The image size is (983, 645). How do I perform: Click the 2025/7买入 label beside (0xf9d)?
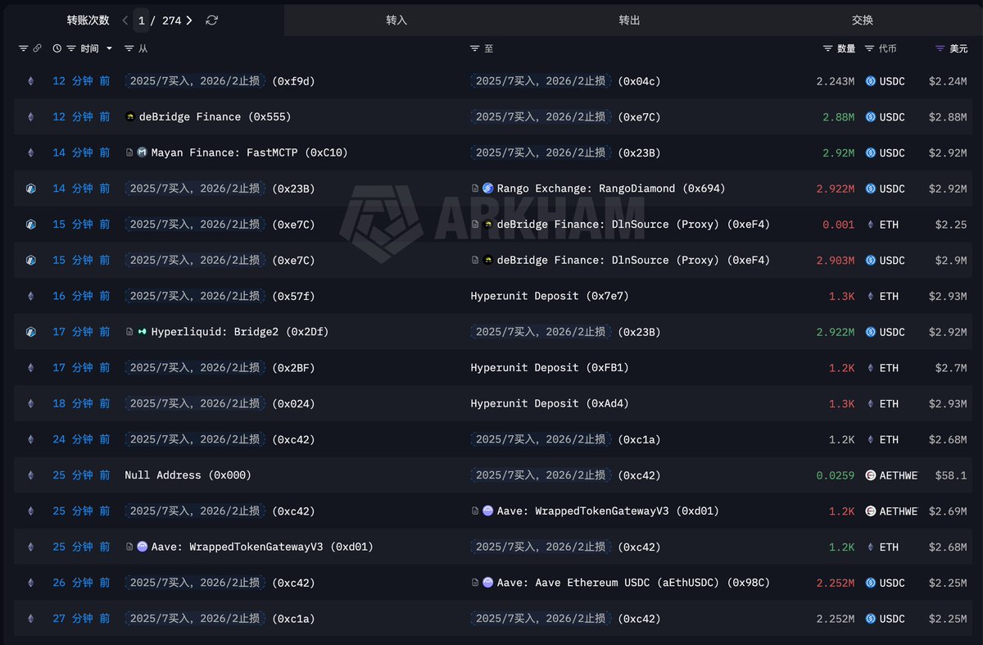coord(195,81)
